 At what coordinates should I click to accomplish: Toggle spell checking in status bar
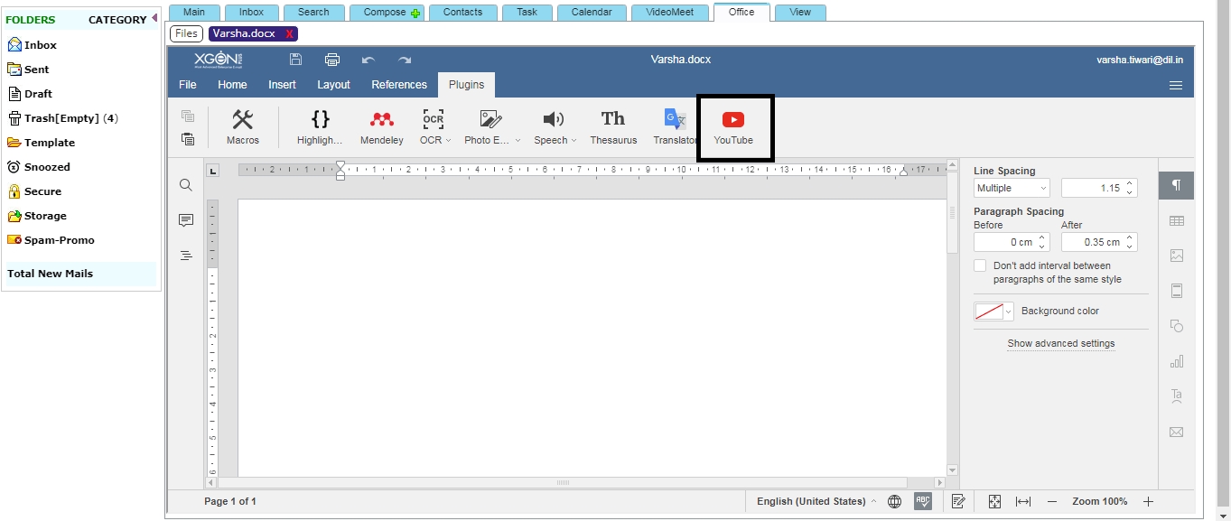pyautogui.click(x=923, y=501)
